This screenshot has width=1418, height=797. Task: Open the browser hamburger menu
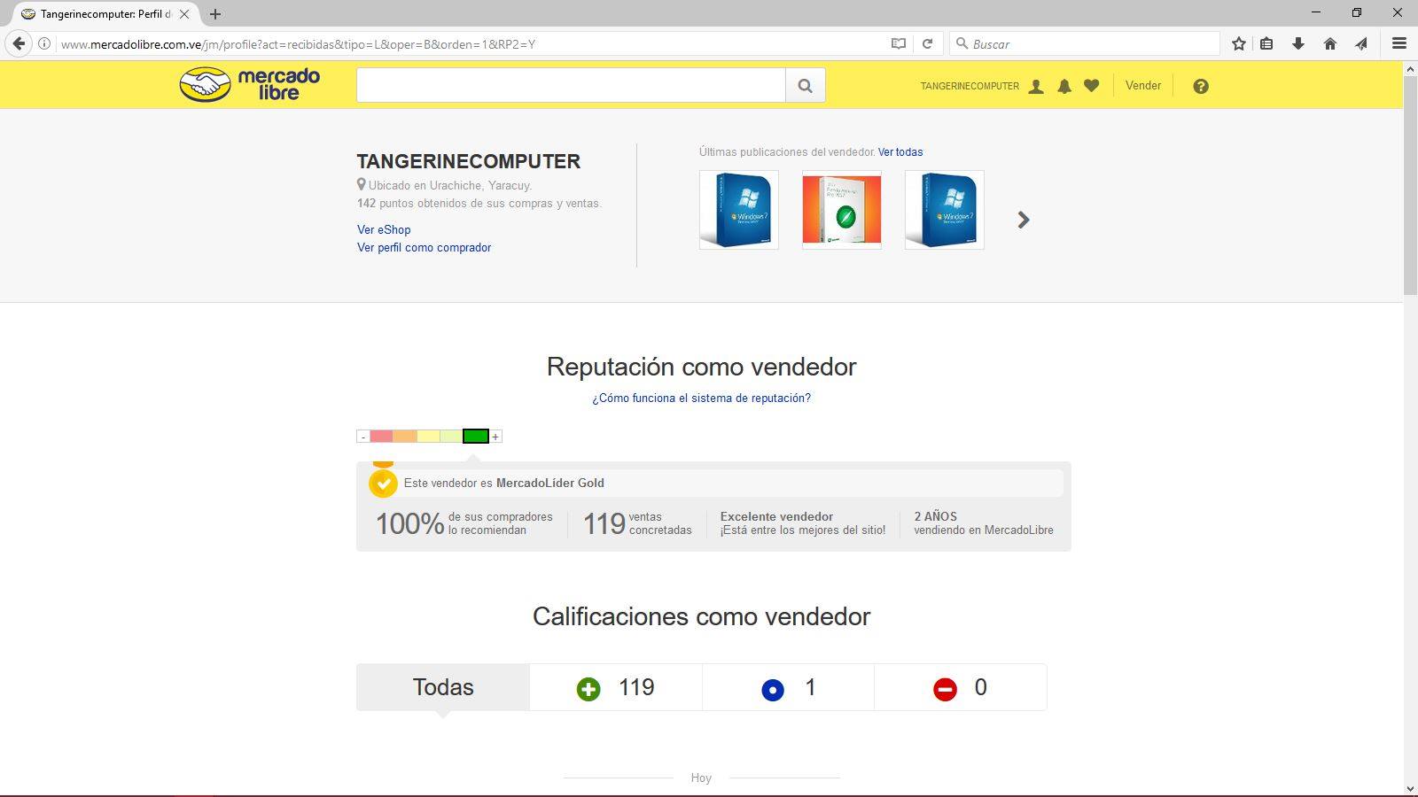(x=1399, y=43)
